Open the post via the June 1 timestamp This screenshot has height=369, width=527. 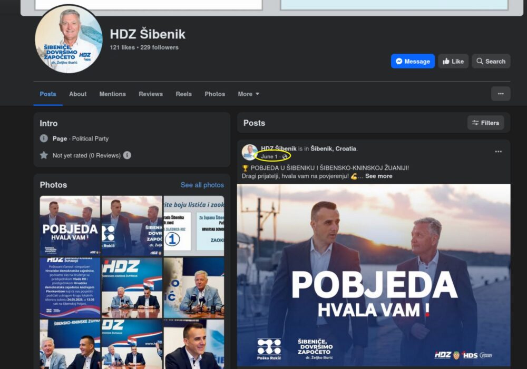(x=269, y=156)
